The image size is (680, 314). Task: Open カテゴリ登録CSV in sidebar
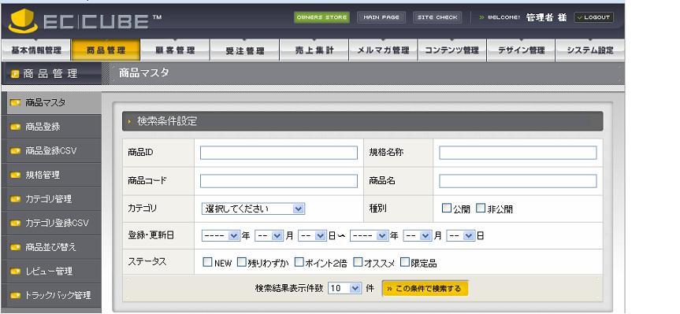click(x=51, y=223)
